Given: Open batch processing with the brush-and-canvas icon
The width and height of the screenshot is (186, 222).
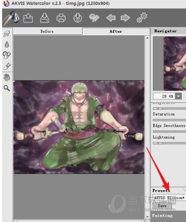Looking at the screenshot, I should coord(94,18).
